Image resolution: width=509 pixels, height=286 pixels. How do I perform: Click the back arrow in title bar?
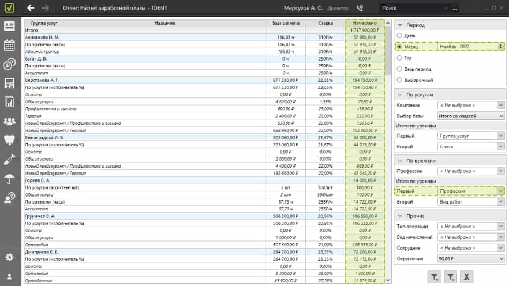point(31,8)
